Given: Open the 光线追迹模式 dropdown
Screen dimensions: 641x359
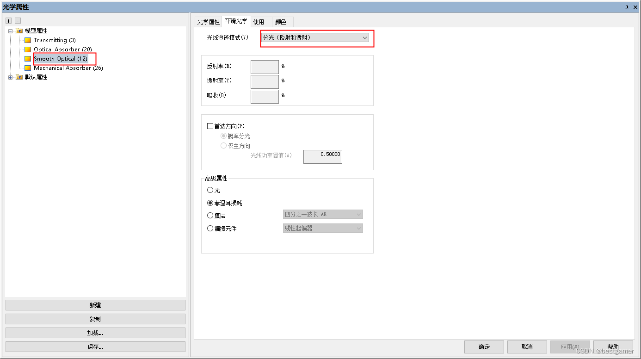Looking at the screenshot, I should (x=364, y=37).
